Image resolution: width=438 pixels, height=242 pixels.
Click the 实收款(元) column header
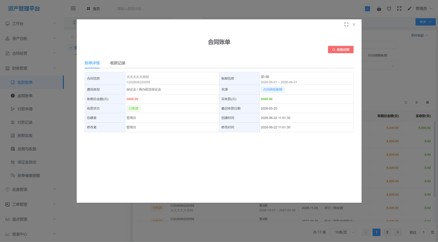pyautogui.click(x=423, y=116)
